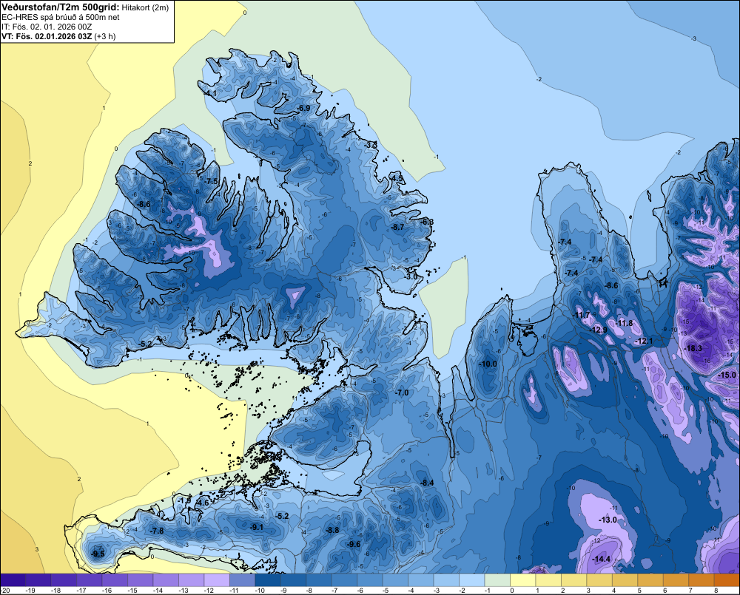Select the dark orange legend swatch at 8
This screenshot has height=595, width=740.
(x=727, y=579)
